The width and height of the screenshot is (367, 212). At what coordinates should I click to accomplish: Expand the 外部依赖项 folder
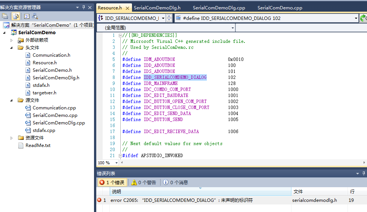[11, 40]
